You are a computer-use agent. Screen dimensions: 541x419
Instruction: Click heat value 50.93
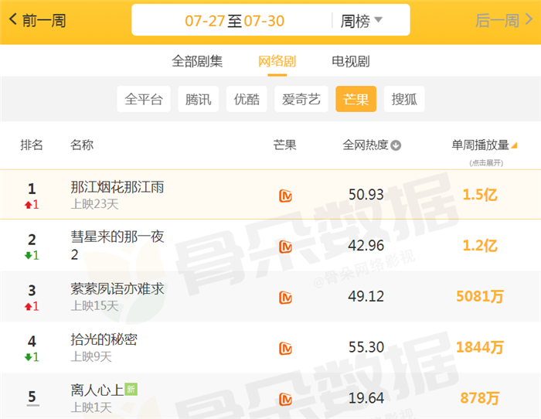366,195
